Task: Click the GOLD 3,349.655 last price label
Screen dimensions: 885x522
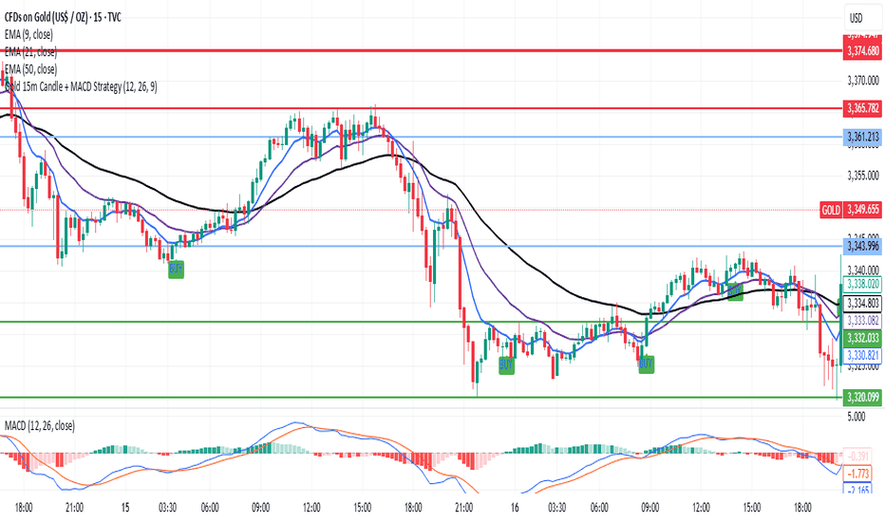Action: pyautogui.click(x=851, y=210)
